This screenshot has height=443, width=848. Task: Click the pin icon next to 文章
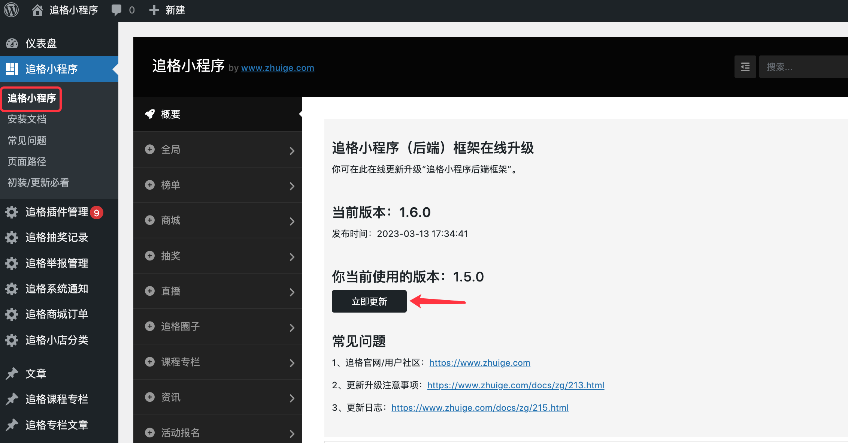click(x=12, y=373)
